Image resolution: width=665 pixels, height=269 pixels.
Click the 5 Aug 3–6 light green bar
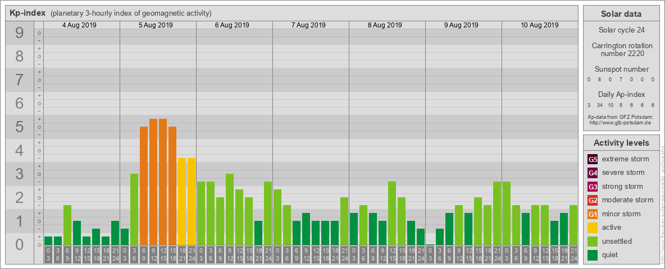pyautogui.click(x=134, y=210)
